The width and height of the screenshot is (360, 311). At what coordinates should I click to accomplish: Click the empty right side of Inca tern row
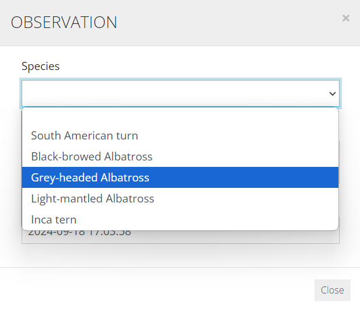pos(207,219)
